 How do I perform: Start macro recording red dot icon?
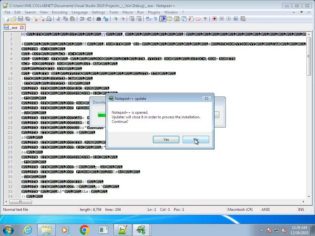pos(214,19)
